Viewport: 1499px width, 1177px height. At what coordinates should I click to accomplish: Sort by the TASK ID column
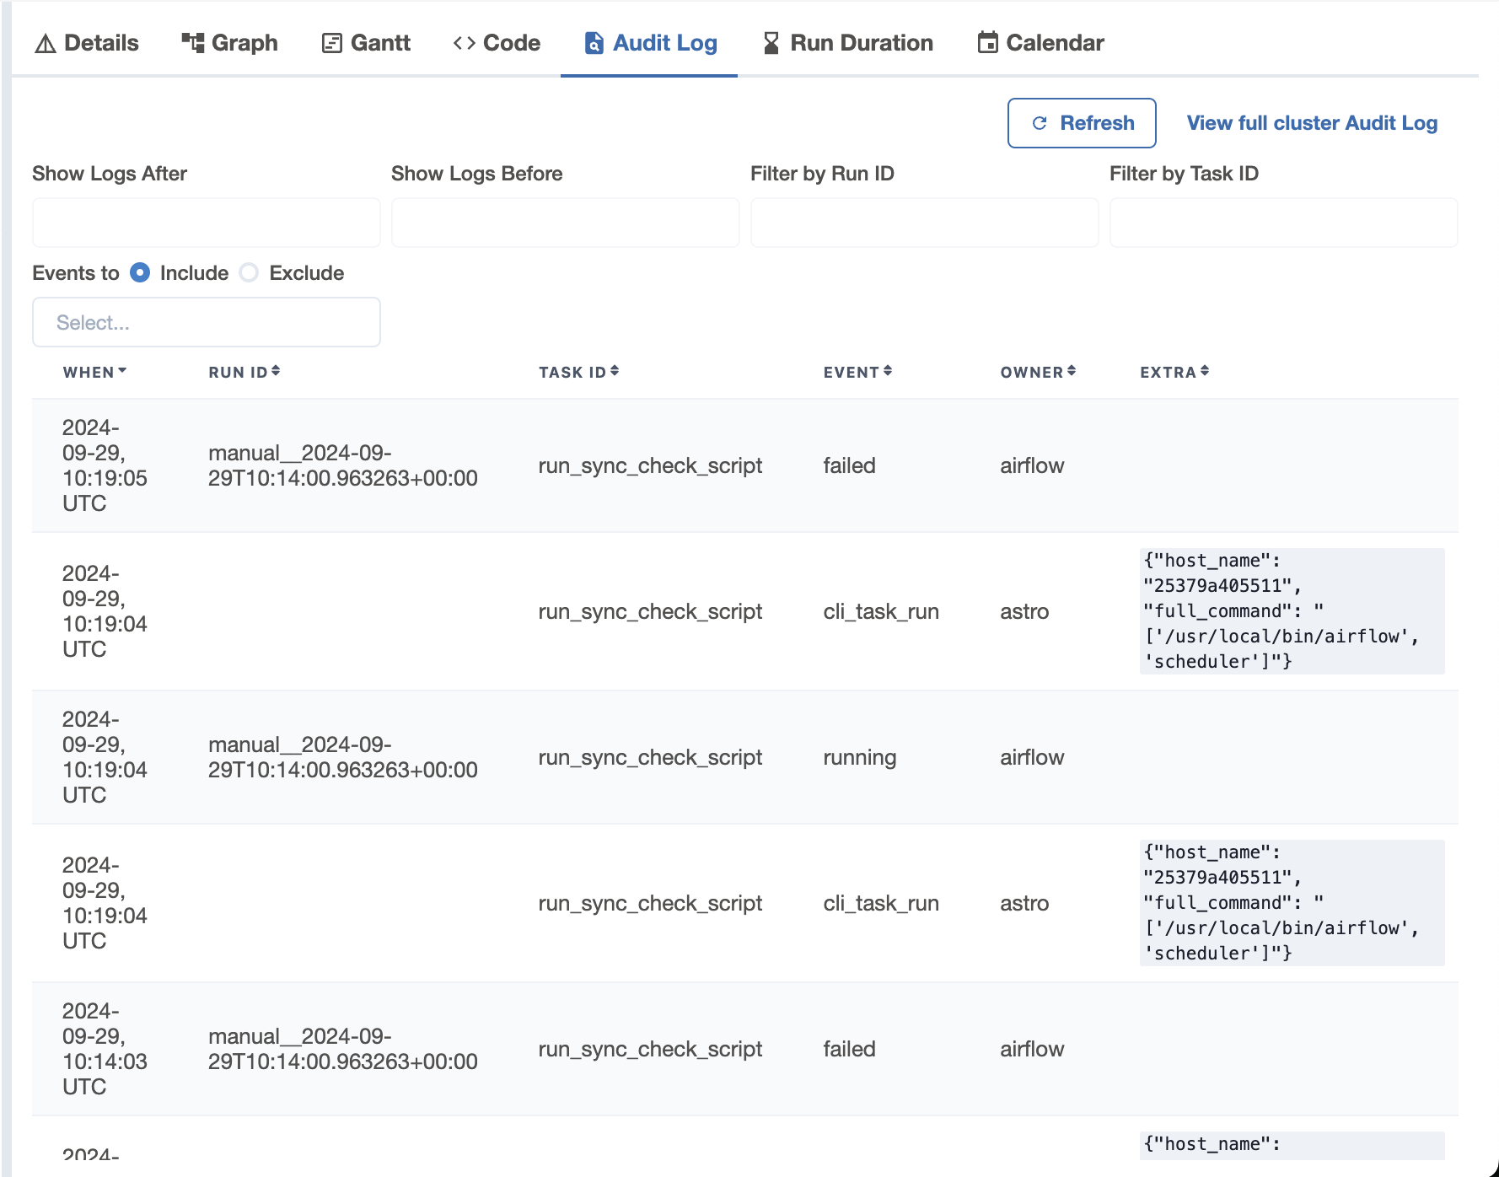tap(579, 372)
